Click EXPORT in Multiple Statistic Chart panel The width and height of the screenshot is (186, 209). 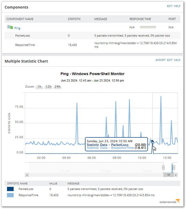[161, 60]
